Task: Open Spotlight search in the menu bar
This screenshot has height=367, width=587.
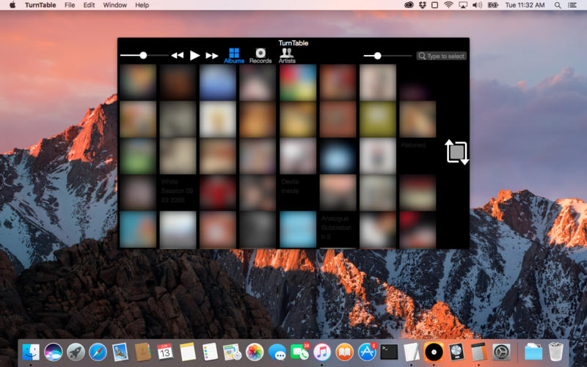Action: click(558, 5)
